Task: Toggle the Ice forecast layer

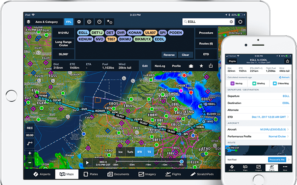Action: pyautogui.click(x=120, y=152)
